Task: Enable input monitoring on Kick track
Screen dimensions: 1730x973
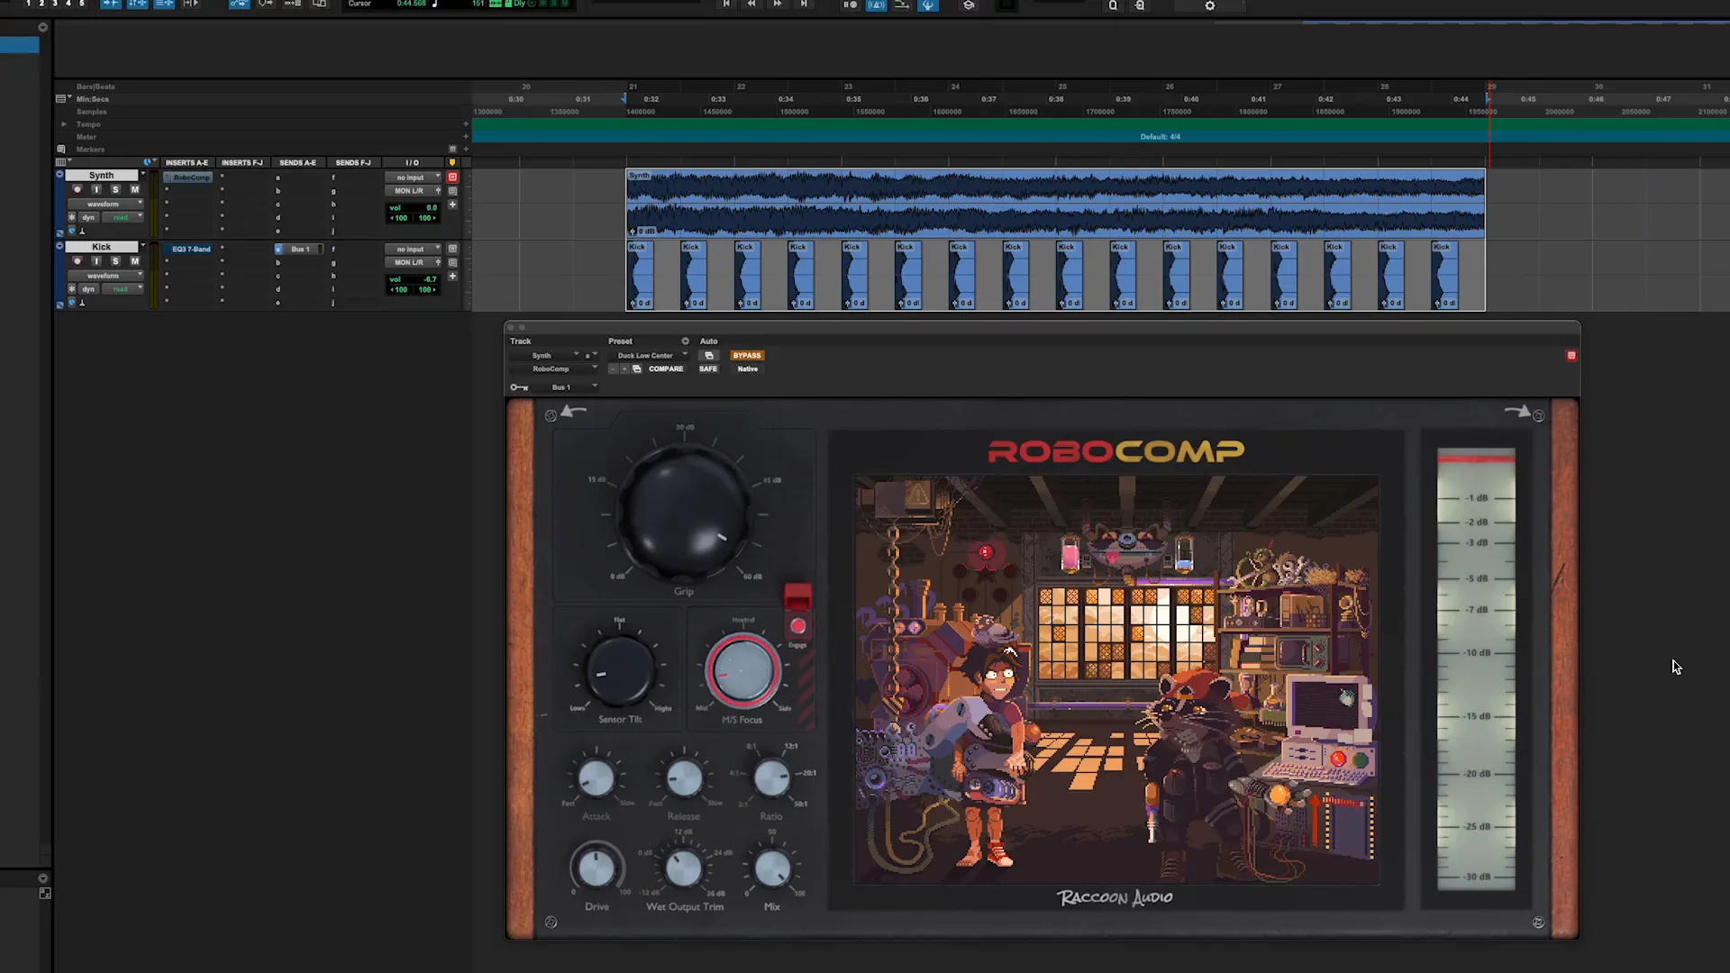Action: 96,261
